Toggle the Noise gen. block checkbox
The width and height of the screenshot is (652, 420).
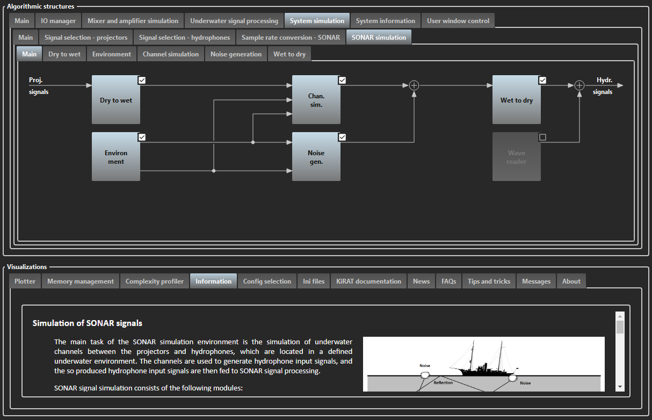click(x=342, y=137)
